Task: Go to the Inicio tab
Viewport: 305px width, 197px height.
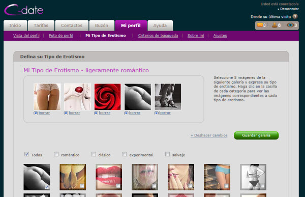Action: point(15,25)
